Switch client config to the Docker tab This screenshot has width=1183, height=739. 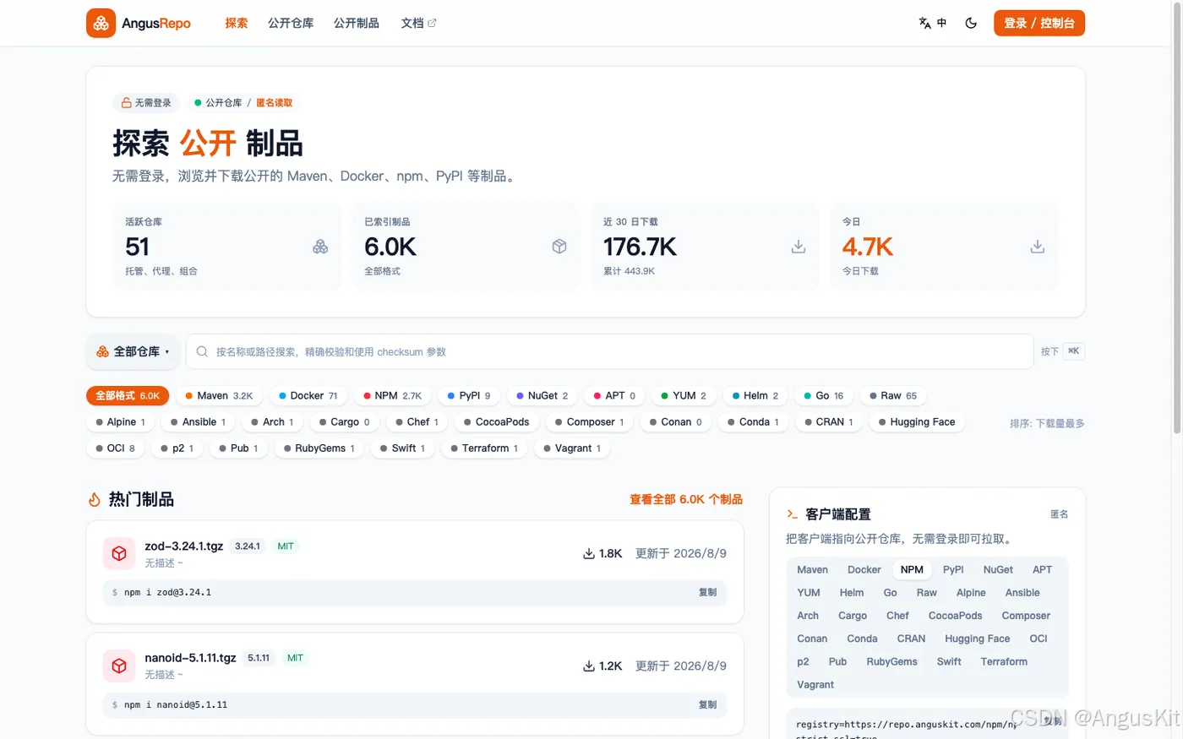pyautogui.click(x=864, y=570)
